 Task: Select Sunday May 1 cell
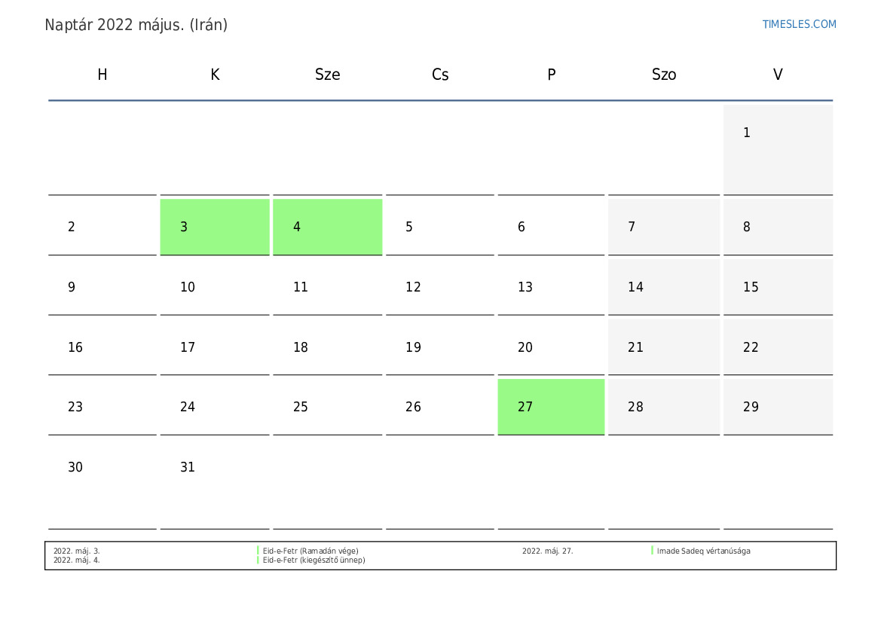[778, 149]
